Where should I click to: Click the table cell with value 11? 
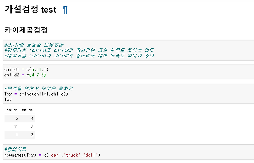(16, 126)
